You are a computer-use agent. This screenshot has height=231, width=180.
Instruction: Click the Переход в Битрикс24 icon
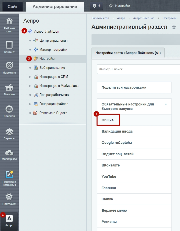(x=9, y=174)
